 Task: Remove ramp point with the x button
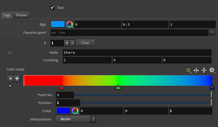click(10, 79)
